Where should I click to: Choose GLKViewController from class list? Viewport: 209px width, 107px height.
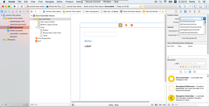coord(188,21)
